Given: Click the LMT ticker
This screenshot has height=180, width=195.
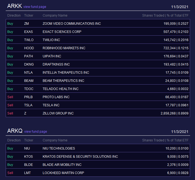Looking at the screenshot, I should pyautogui.click(x=27, y=173).
